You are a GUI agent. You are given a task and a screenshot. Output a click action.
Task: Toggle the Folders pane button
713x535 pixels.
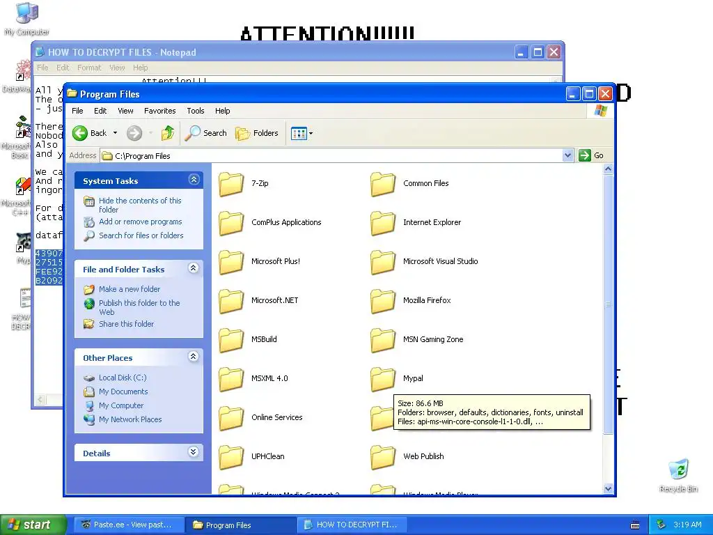point(257,133)
